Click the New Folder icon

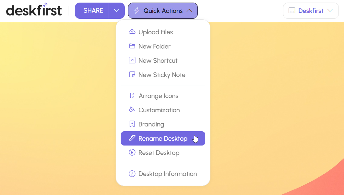132,46
